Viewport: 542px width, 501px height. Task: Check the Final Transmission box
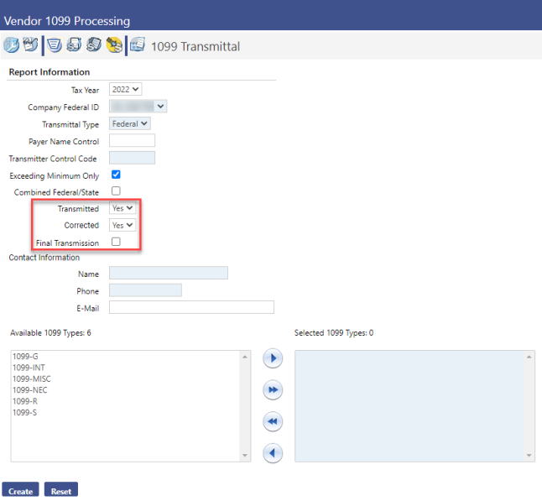pos(116,242)
